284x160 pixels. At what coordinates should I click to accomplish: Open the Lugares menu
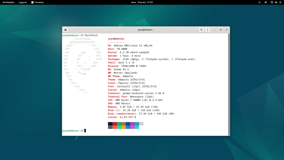click(x=22, y=2)
